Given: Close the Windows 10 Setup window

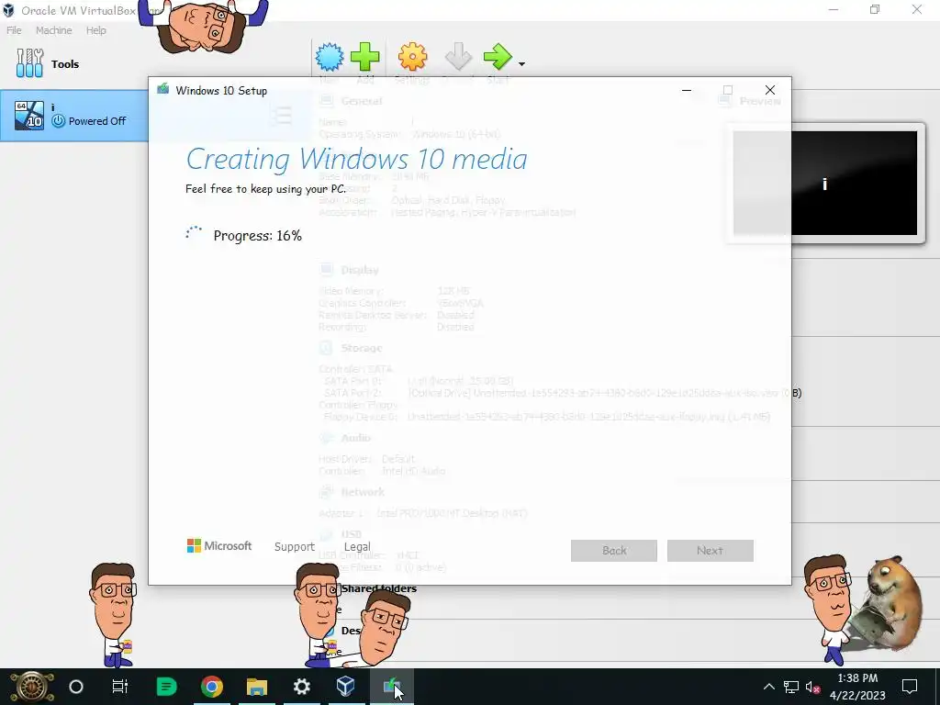Looking at the screenshot, I should tap(770, 91).
